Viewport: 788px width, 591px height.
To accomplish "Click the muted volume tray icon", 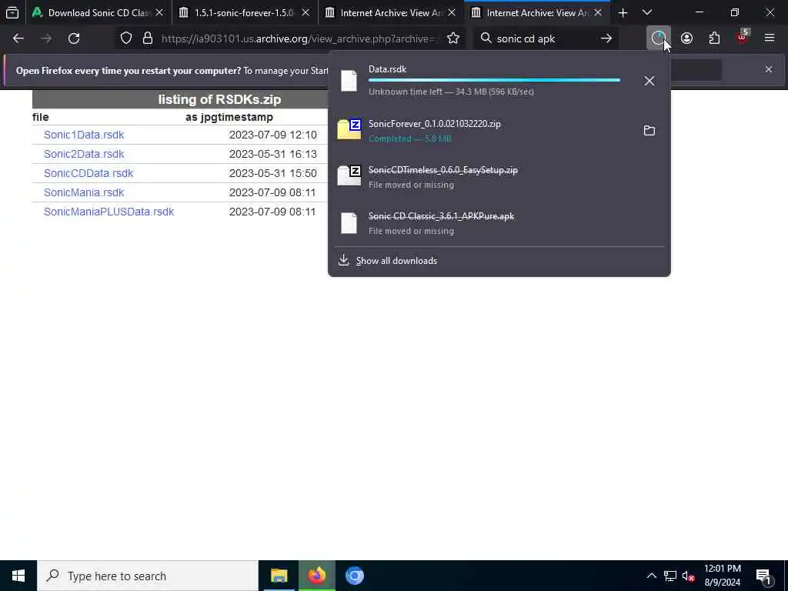I will 689,576.
